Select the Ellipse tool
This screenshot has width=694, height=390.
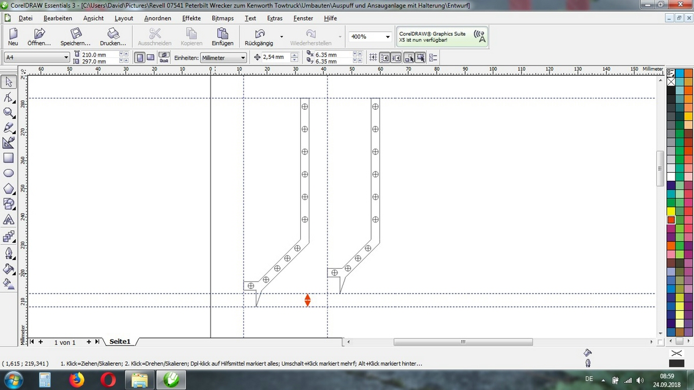(x=9, y=173)
